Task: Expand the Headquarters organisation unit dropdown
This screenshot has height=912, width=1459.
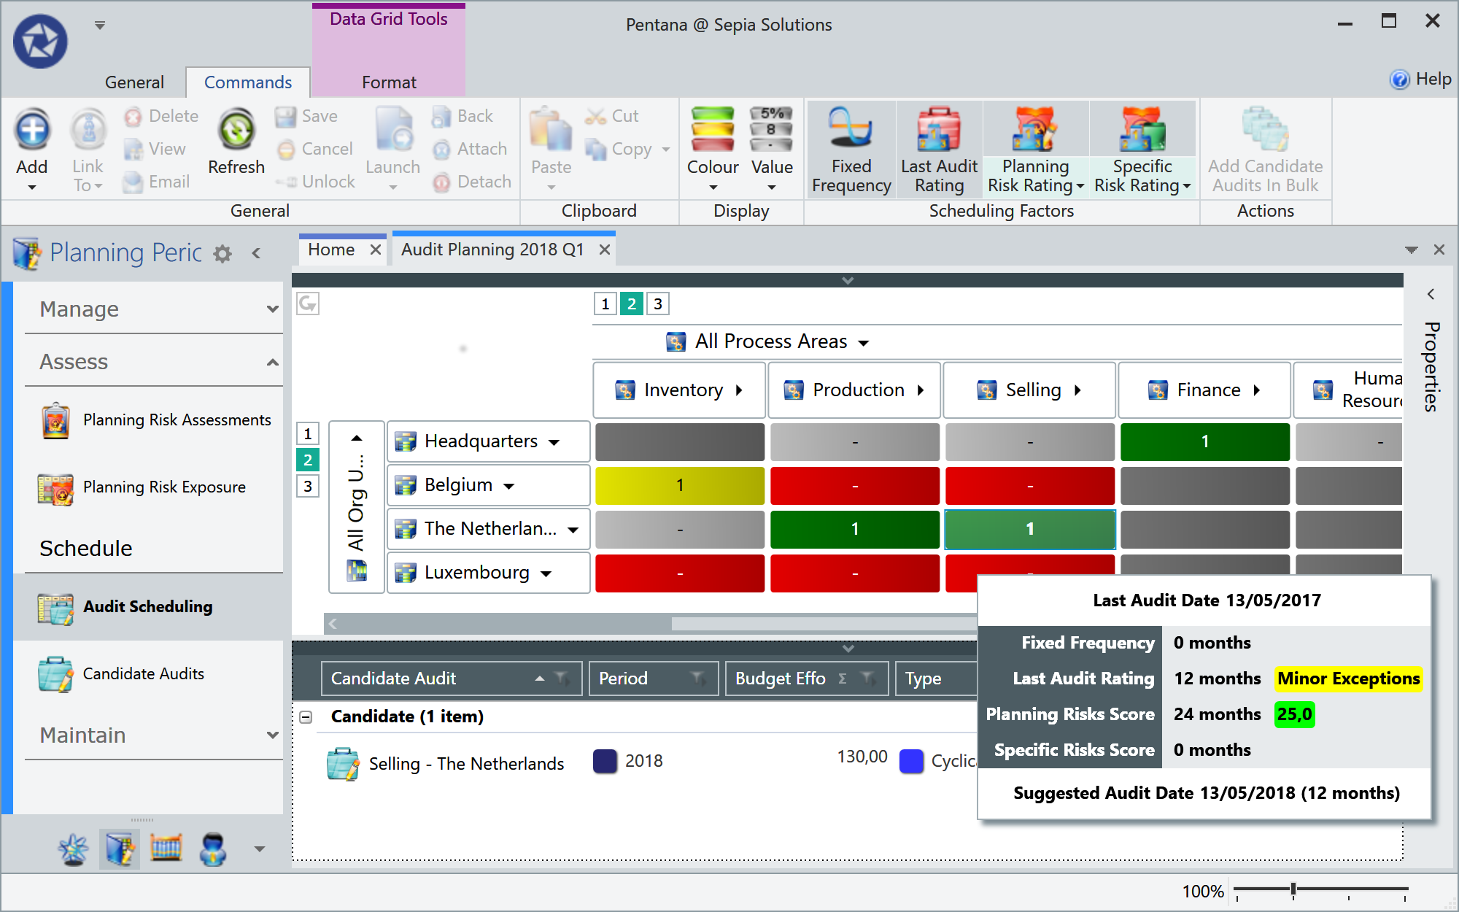Action: 554,441
